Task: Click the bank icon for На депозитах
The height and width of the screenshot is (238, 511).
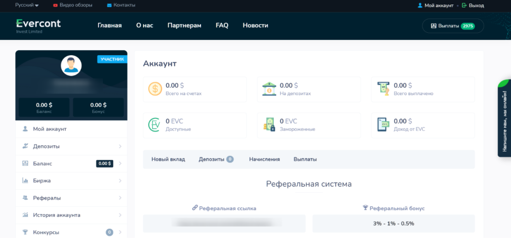Action: click(x=269, y=89)
